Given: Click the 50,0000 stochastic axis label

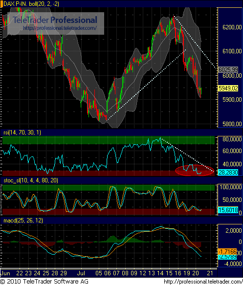Looking at the screenshot, I should coord(232,200).
